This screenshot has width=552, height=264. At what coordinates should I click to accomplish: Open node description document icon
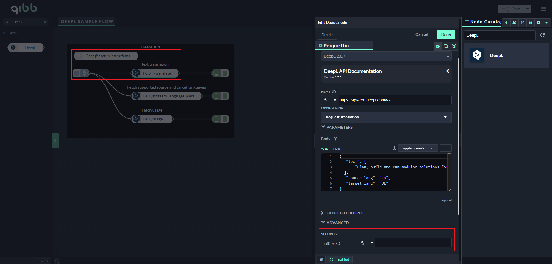(446, 46)
